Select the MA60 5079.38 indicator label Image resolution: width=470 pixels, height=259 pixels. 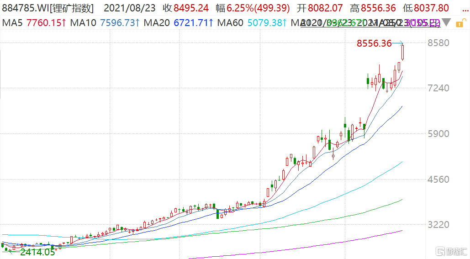tap(252, 23)
